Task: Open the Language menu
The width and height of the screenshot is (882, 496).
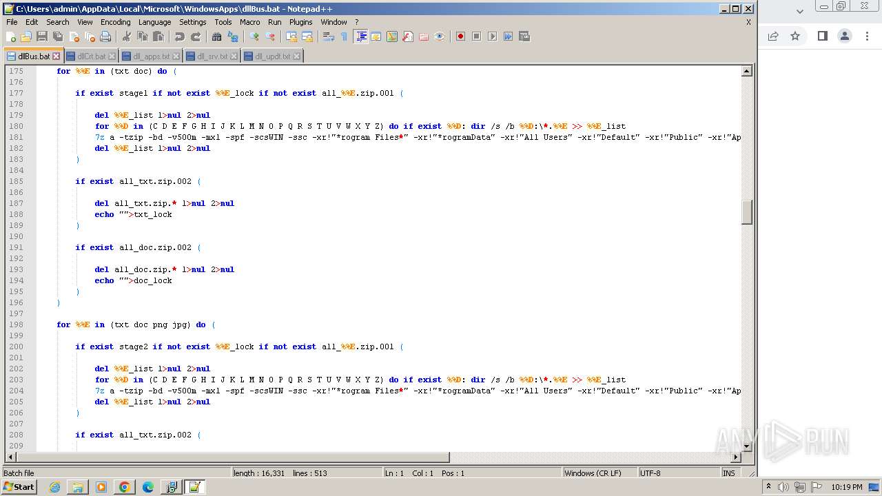Action: tap(154, 22)
